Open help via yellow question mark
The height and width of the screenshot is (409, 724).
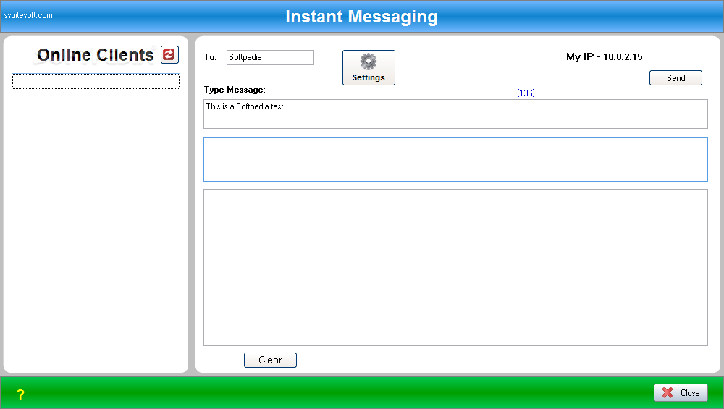click(x=20, y=395)
